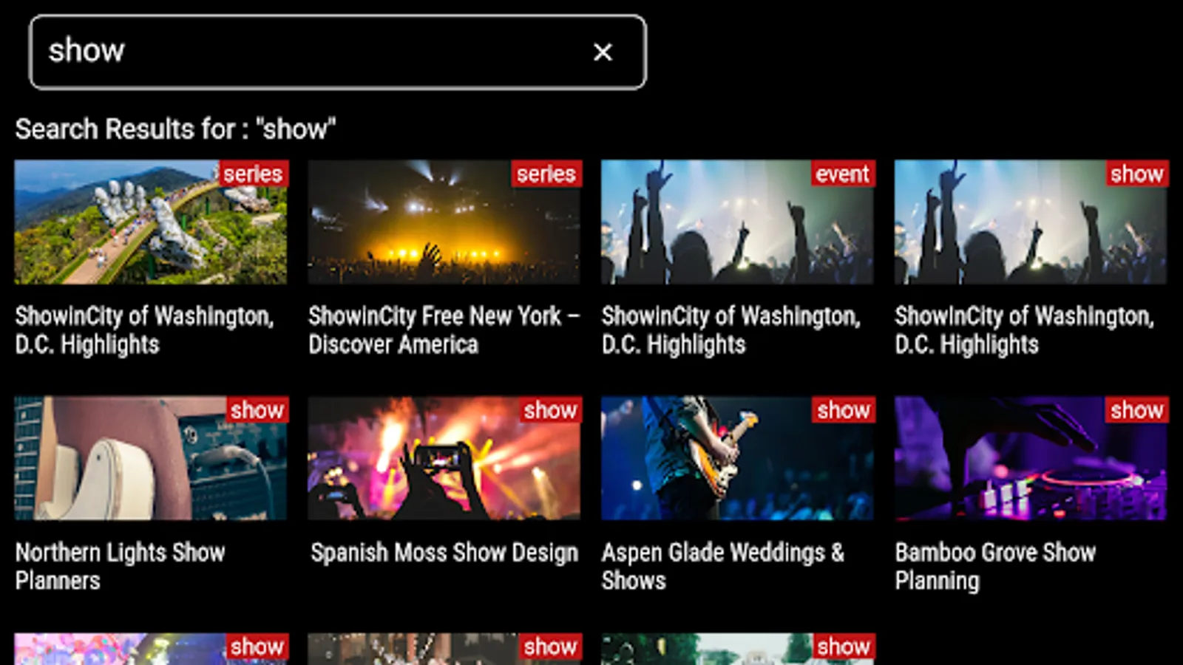Screen dimensions: 1183x665
Task: Click the "show" badge on Aspen Glade card
Action: tap(844, 410)
